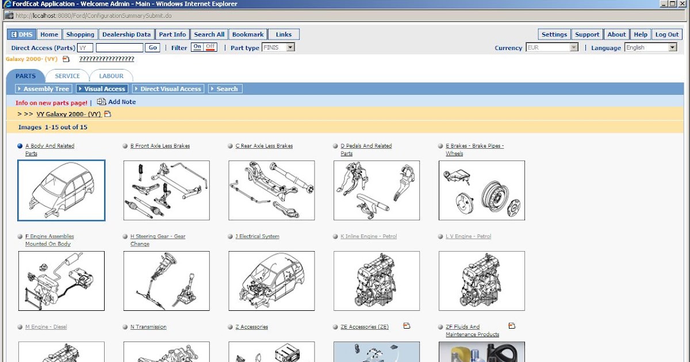This screenshot has width=690, height=362.
Task: Open the Z Accessories link
Action: point(252,327)
